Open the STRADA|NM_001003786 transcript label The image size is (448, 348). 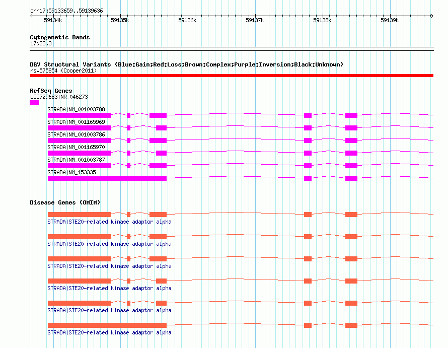(x=77, y=134)
